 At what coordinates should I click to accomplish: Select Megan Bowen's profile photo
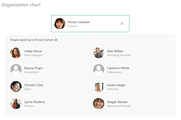[x=99, y=103]
